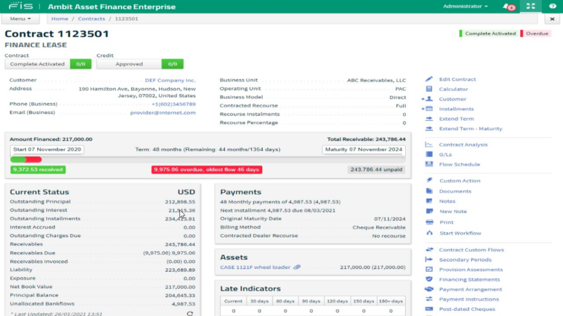This screenshot has height=316, width=563.
Task: Click the 9,372.53 received green label
Action: [38, 170]
